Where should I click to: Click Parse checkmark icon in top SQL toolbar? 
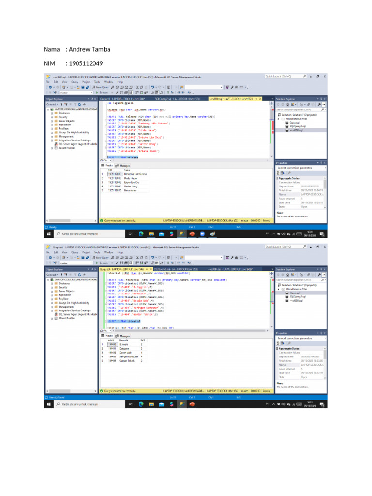coord(117,93)
